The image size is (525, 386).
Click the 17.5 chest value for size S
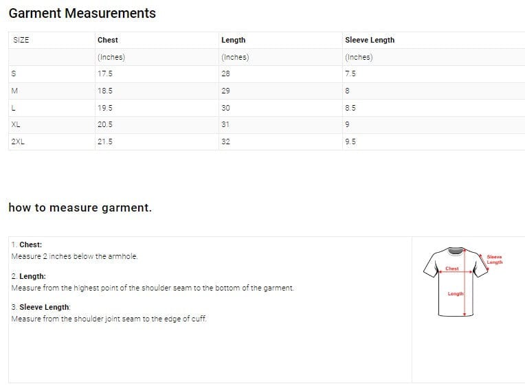click(105, 73)
